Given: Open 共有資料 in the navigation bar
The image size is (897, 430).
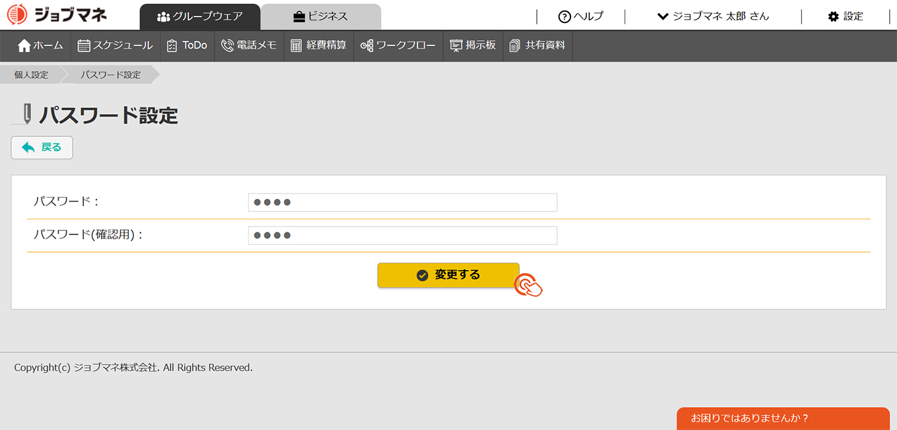Looking at the screenshot, I should coord(538,45).
